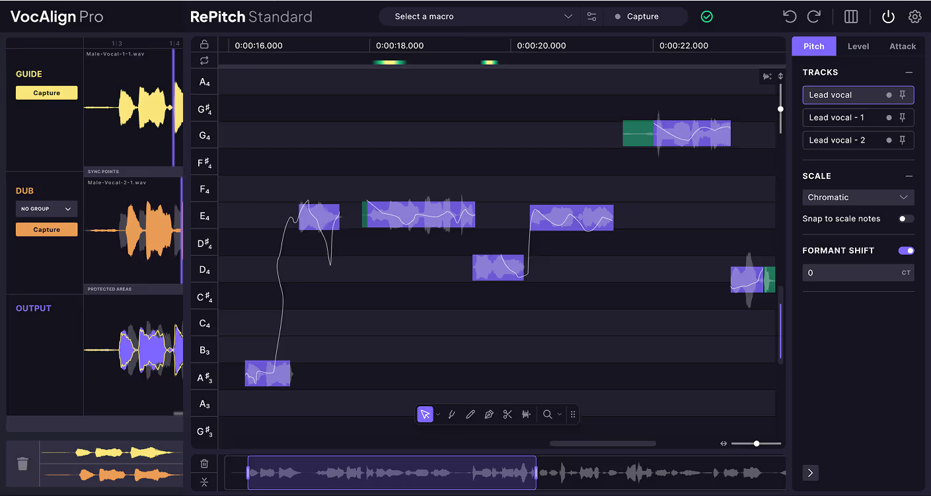Image resolution: width=931 pixels, height=496 pixels.
Task: Pin the Lead vocal - 1 track
Action: pos(903,118)
